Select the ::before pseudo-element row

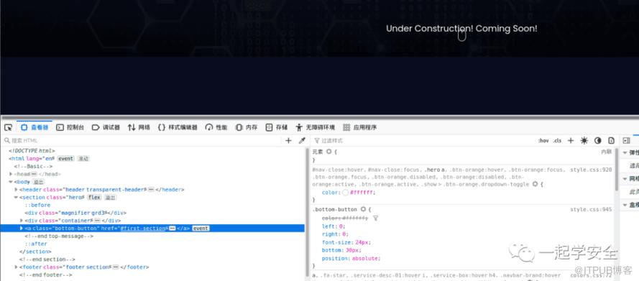coord(37,205)
